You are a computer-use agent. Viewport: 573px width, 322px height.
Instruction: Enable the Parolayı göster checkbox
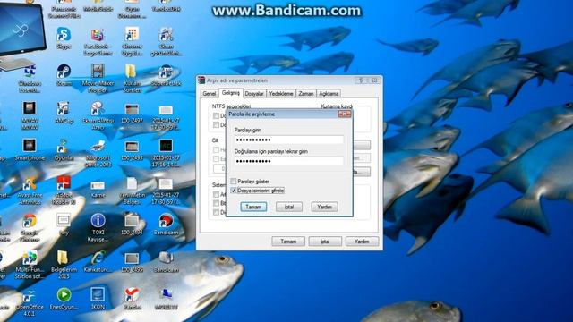point(233,181)
